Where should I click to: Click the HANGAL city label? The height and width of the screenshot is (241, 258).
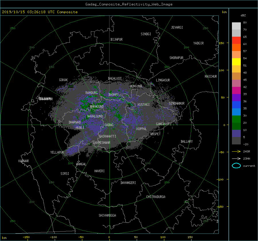coord(81,164)
